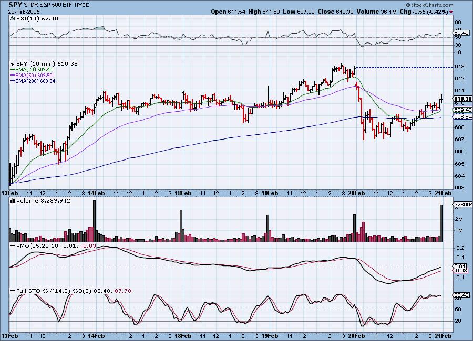Click the 608.84 EMA tag on right axis
The image size is (473, 341).
pyautogui.click(x=462, y=117)
